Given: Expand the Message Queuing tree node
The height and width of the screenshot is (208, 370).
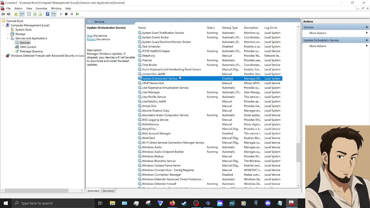Looking at the screenshot, I should pos(12,51).
